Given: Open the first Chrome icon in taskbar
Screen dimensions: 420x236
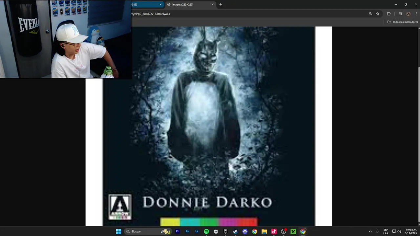Looking at the screenshot, I should tap(254, 231).
